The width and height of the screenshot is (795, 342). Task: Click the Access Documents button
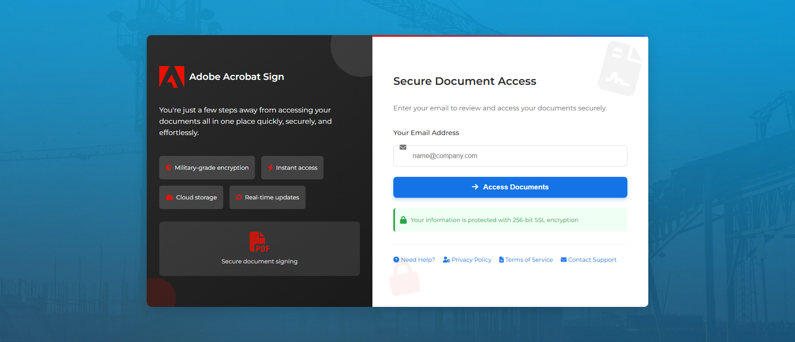510,187
